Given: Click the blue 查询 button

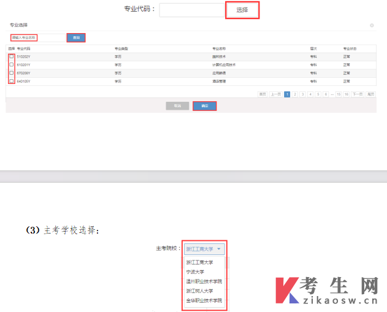Looking at the screenshot, I should coord(76,38).
